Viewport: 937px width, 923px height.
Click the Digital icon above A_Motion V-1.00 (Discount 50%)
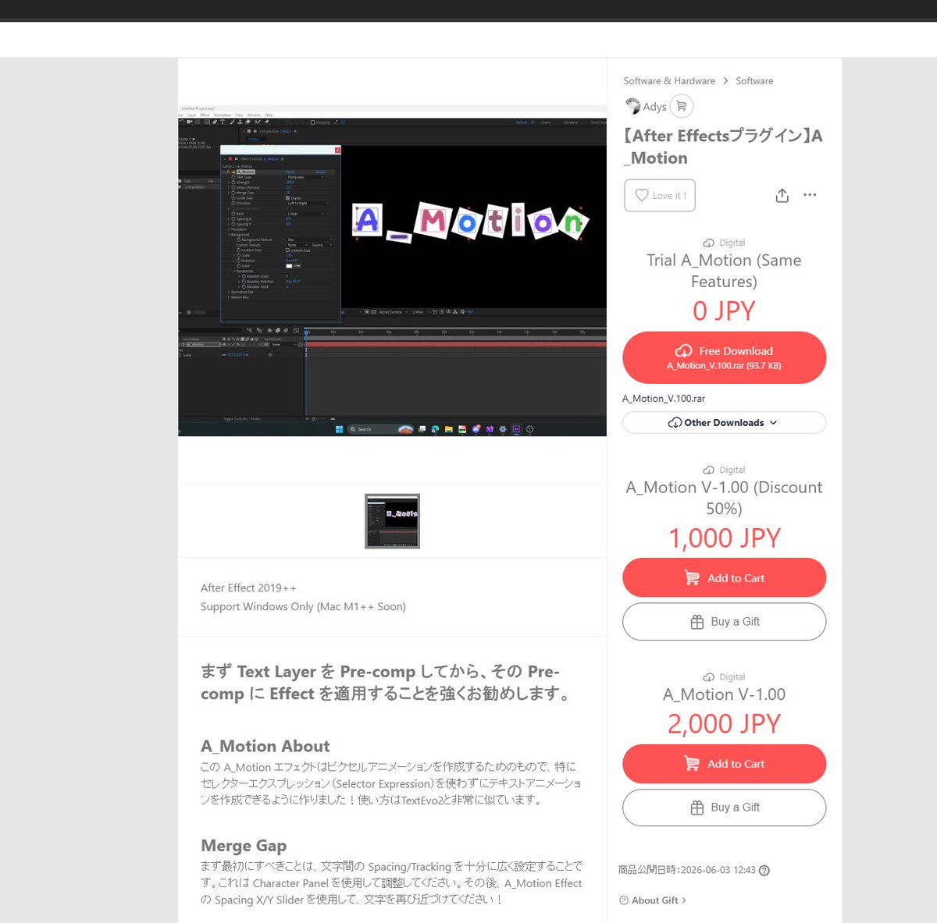click(708, 470)
